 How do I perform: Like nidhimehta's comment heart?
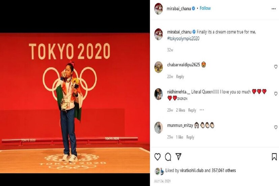276,94
